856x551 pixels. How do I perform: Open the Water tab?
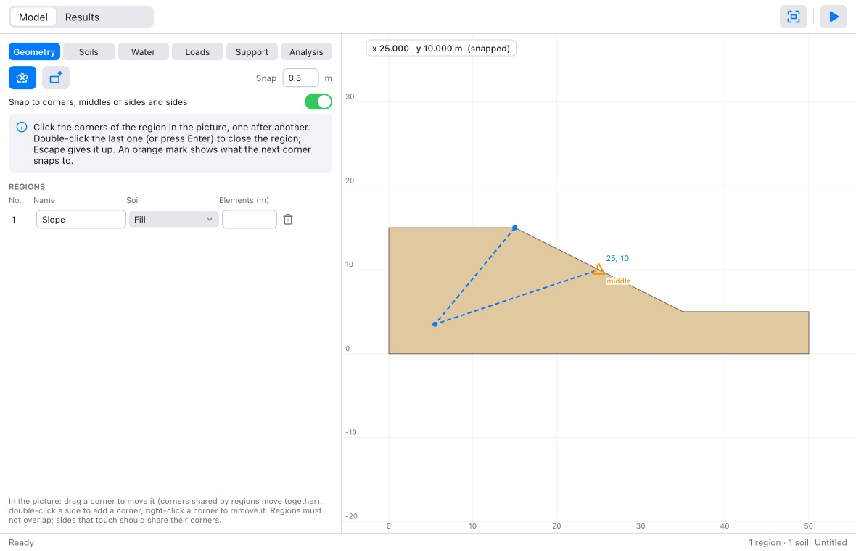143,51
